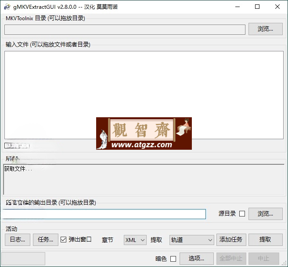Viewport: 288px width, 267px height.
Task: Enable the 暗色 dark mode checkbox
Action: [x=173, y=259]
